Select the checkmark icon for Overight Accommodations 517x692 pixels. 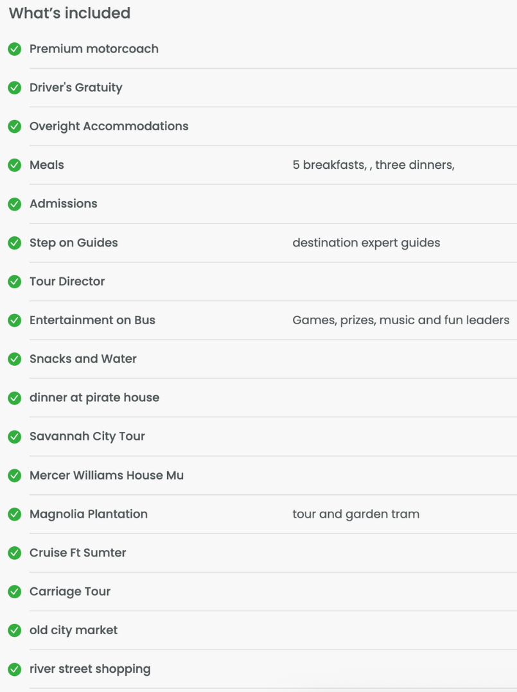click(15, 126)
